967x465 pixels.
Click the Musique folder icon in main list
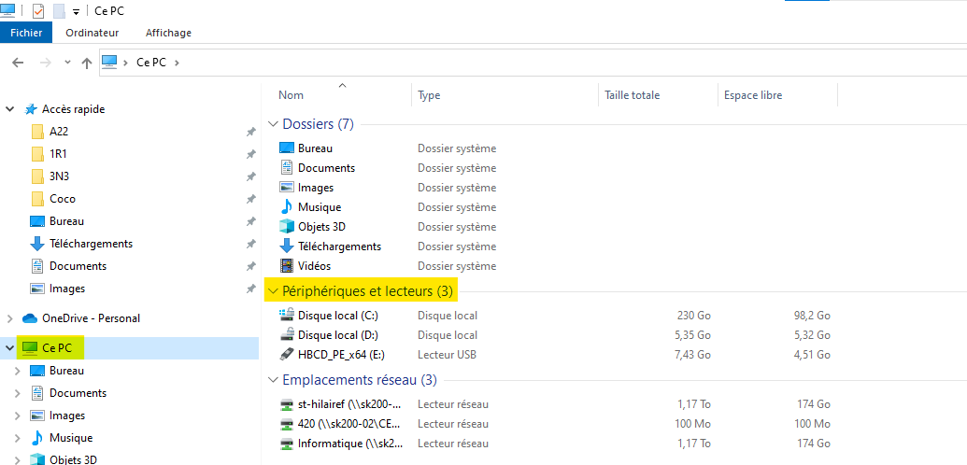pos(287,207)
